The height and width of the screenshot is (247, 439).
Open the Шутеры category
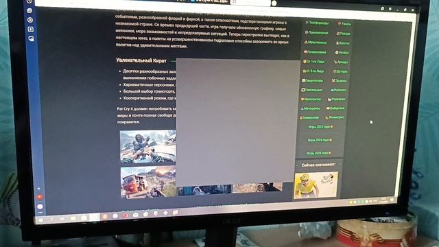tap(340, 71)
